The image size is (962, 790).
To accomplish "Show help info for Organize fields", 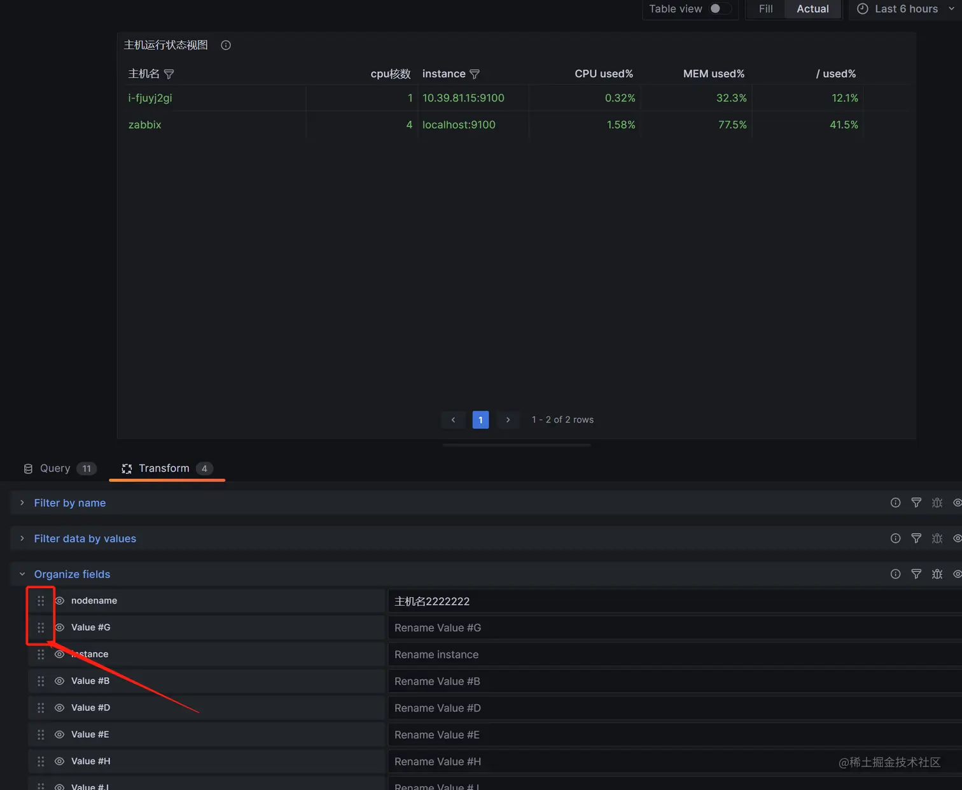I will coord(895,574).
